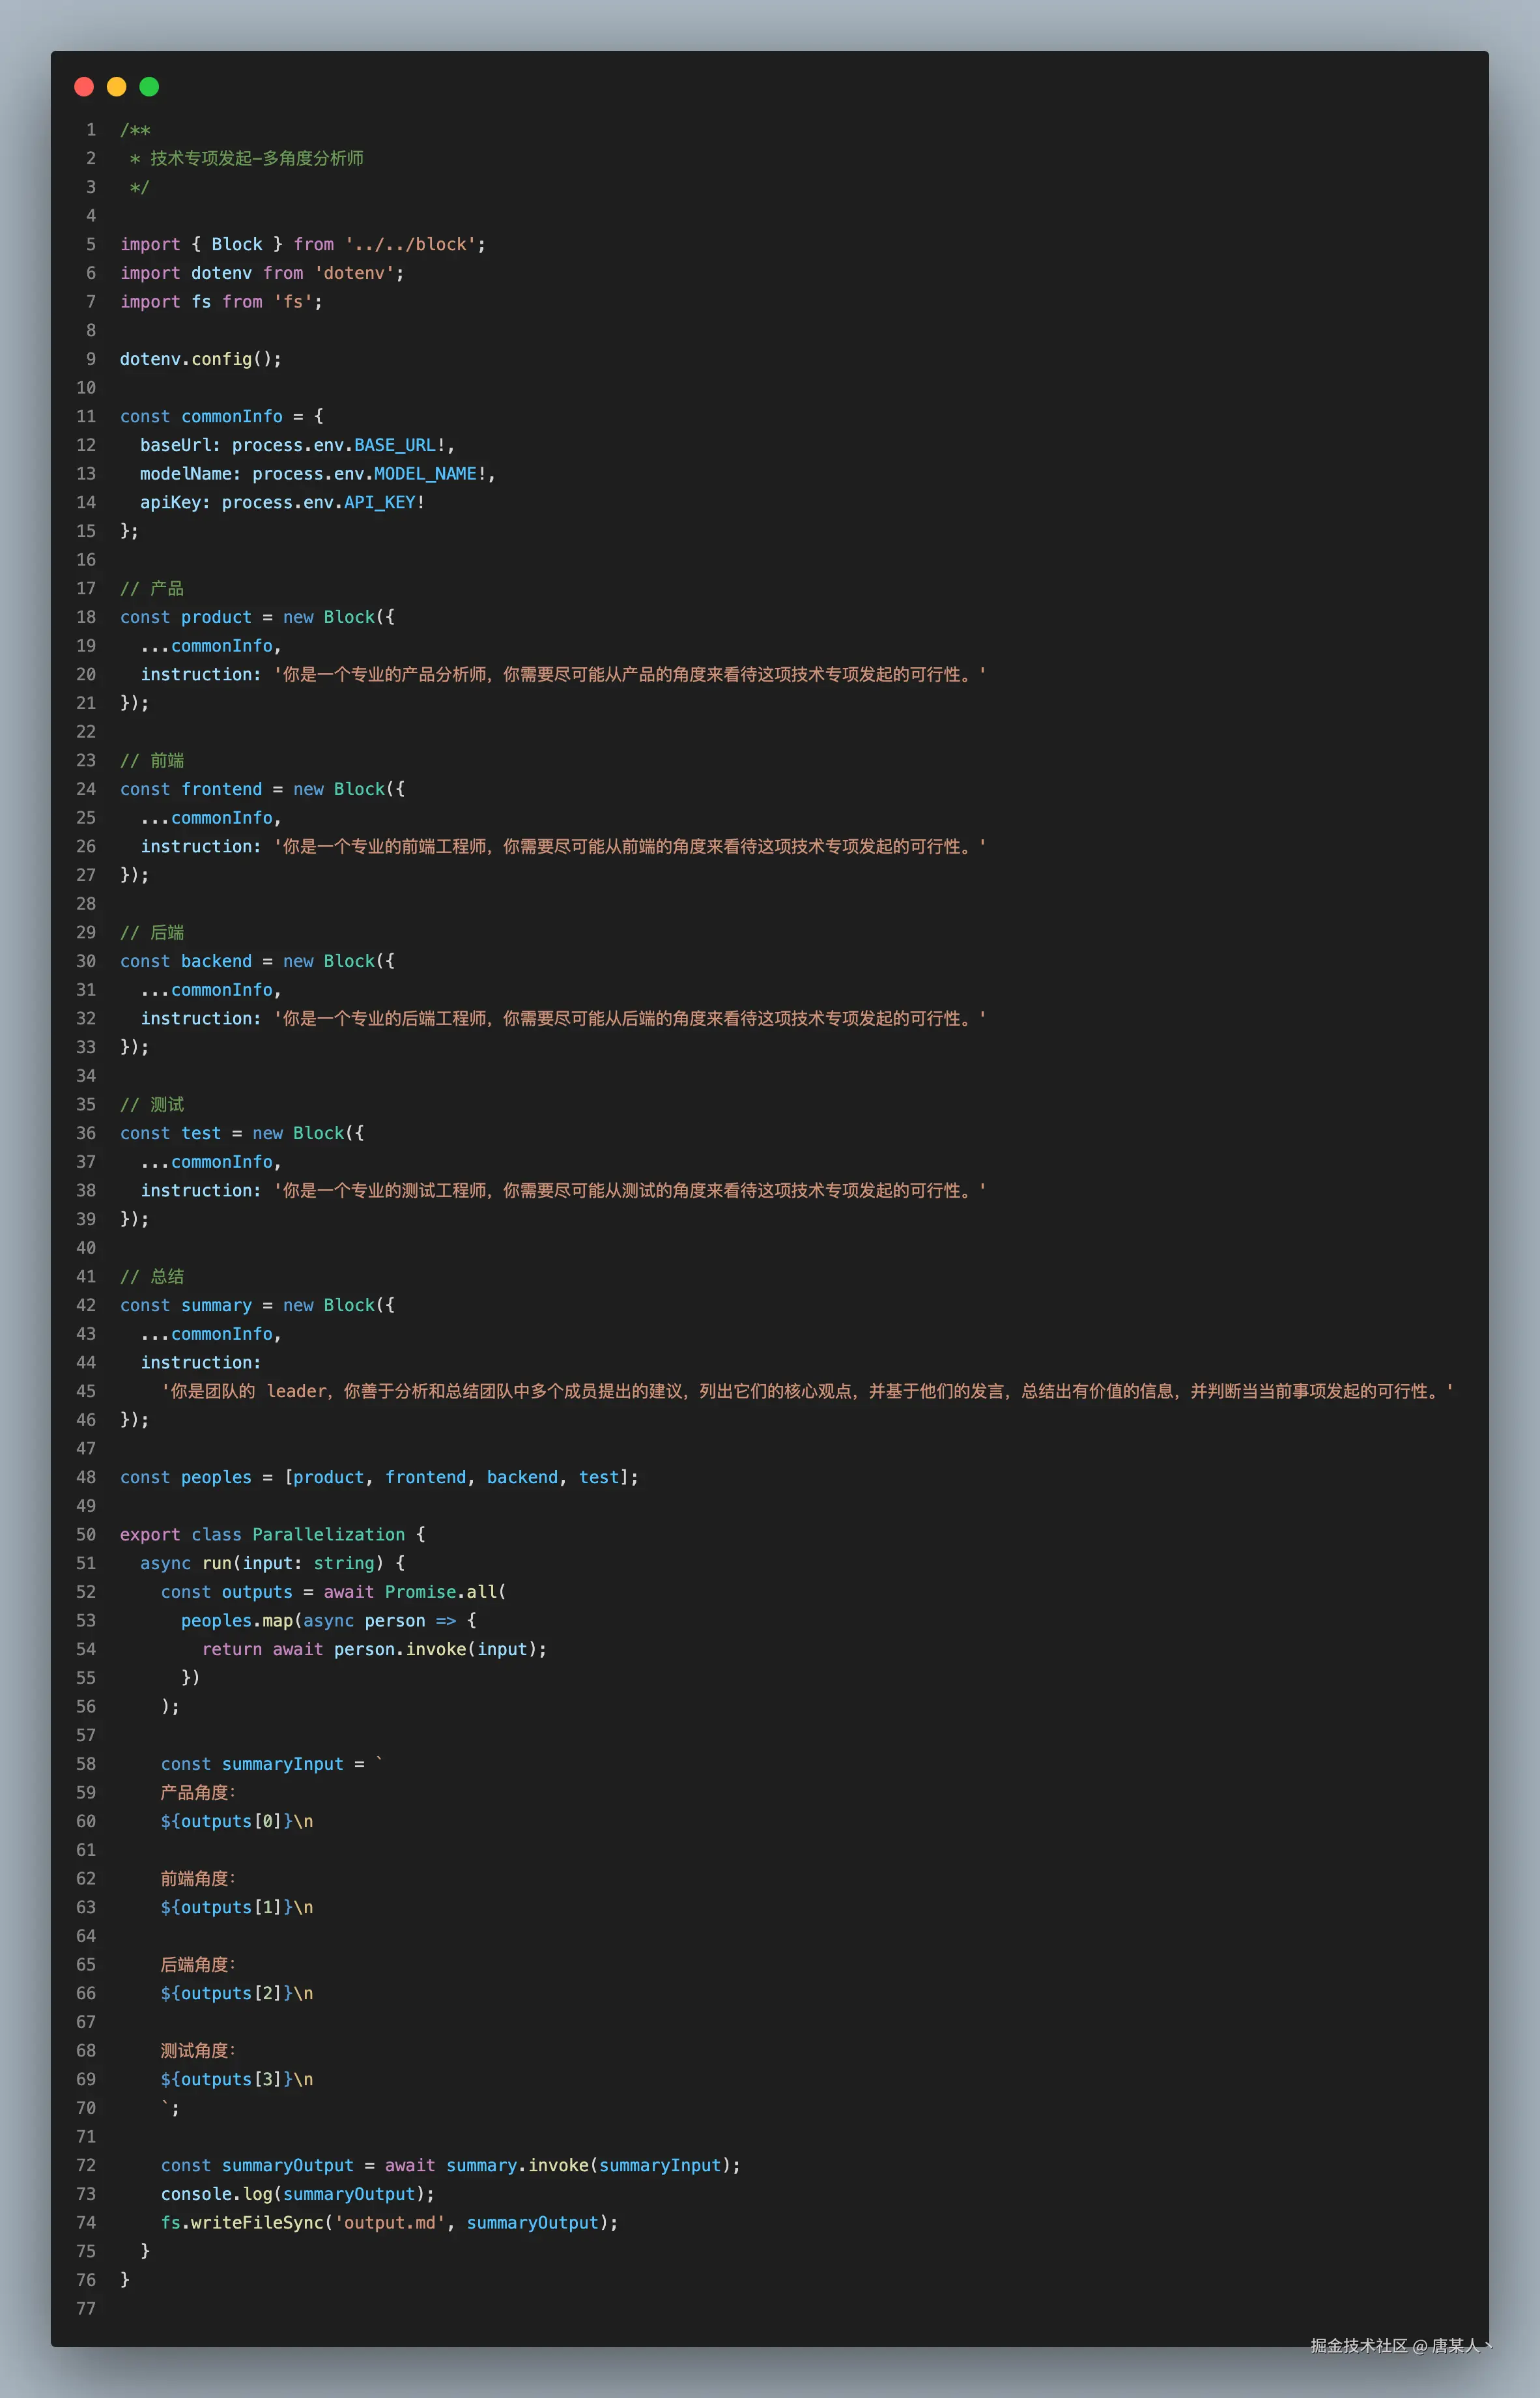Screen dimensions: 1540x2398
Task: Click the 'frontend' variable declaration on line 24
Action: click(221, 789)
